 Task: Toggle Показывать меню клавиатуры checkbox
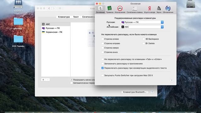pyautogui.click(x=71, y=80)
